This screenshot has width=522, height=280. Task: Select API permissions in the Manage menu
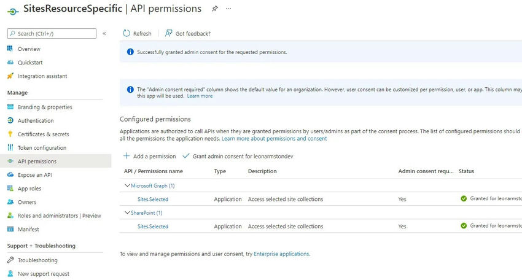(37, 161)
